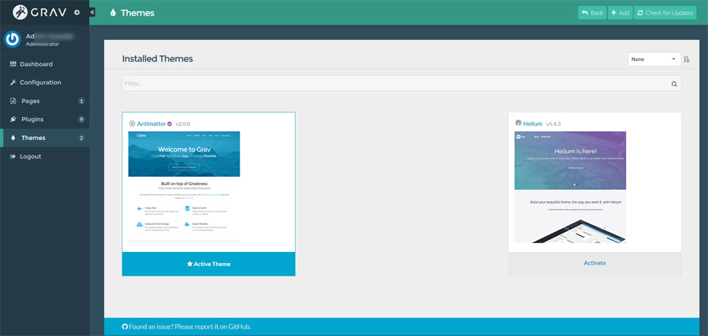The height and width of the screenshot is (336, 708).
Task: Log out via the Logout item
Action: click(x=45, y=156)
